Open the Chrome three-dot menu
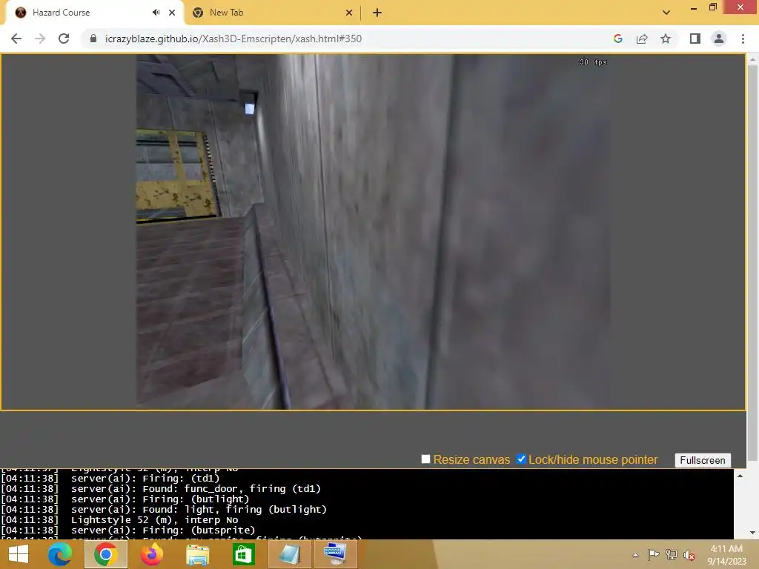759x569 pixels. coord(743,39)
